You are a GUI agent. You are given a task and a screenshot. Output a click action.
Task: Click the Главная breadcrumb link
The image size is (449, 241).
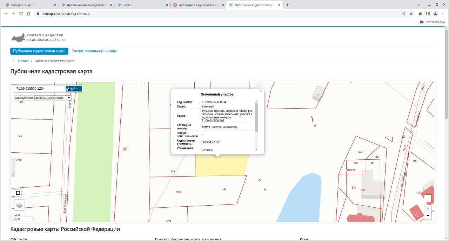click(x=24, y=61)
